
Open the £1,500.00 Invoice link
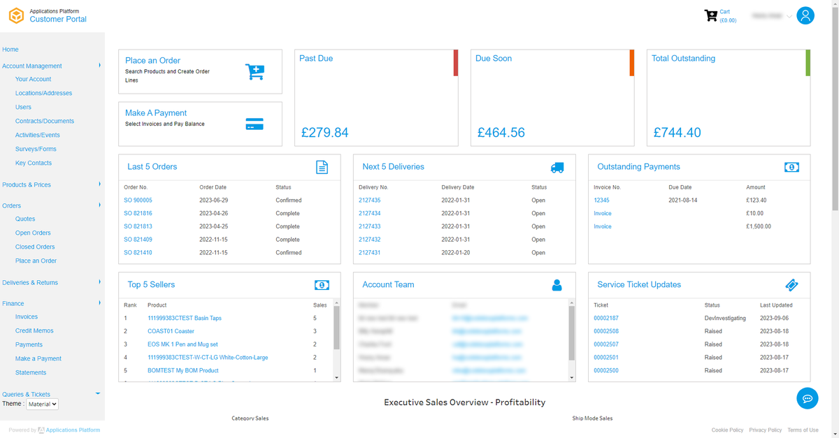[x=603, y=226]
